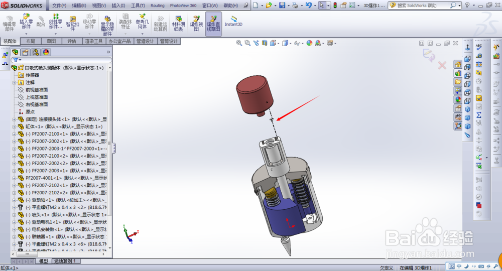The height and width of the screenshot is (271, 502).
Task: Select Zoom to Area tool
Action: (x=247, y=43)
